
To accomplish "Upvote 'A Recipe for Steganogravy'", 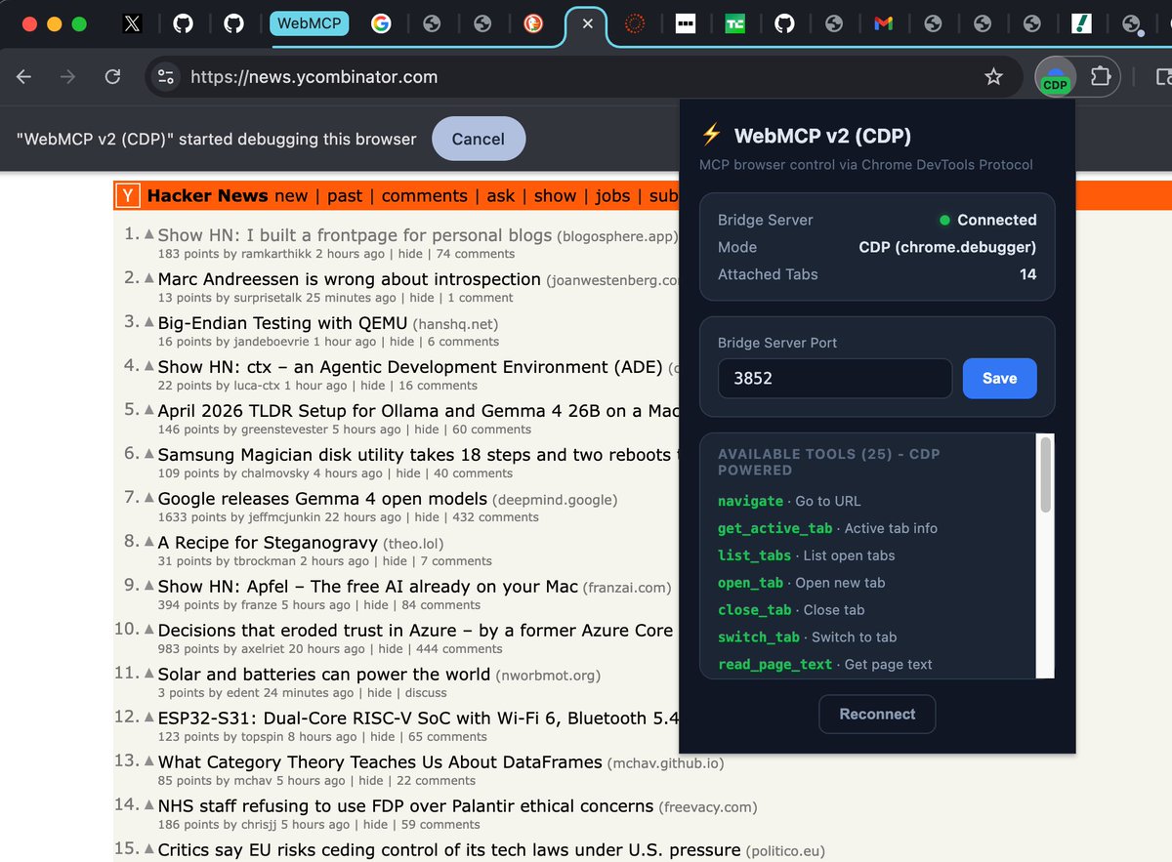I will click(149, 542).
